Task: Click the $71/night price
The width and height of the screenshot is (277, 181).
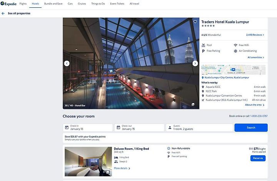Action: pos(260,149)
